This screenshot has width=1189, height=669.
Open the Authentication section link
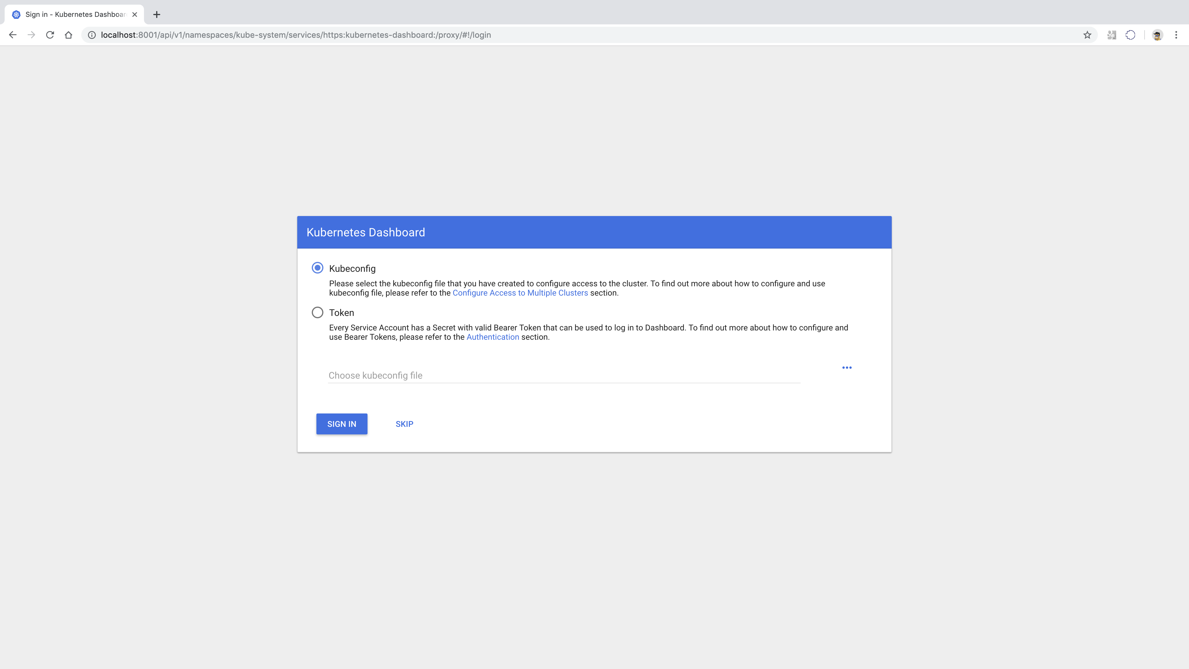pyautogui.click(x=493, y=337)
